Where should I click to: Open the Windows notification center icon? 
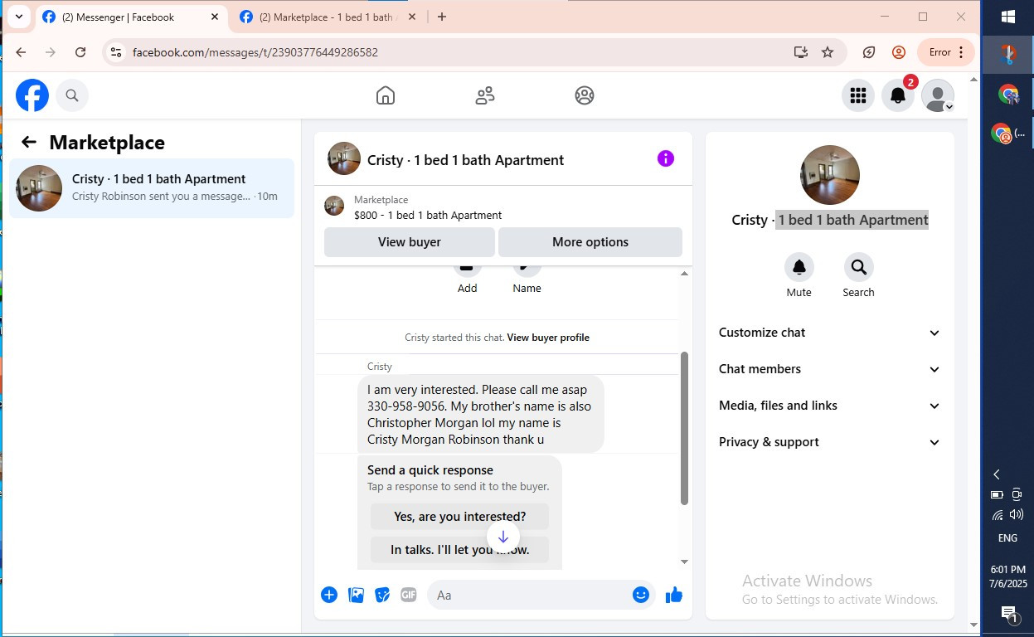click(x=1008, y=615)
